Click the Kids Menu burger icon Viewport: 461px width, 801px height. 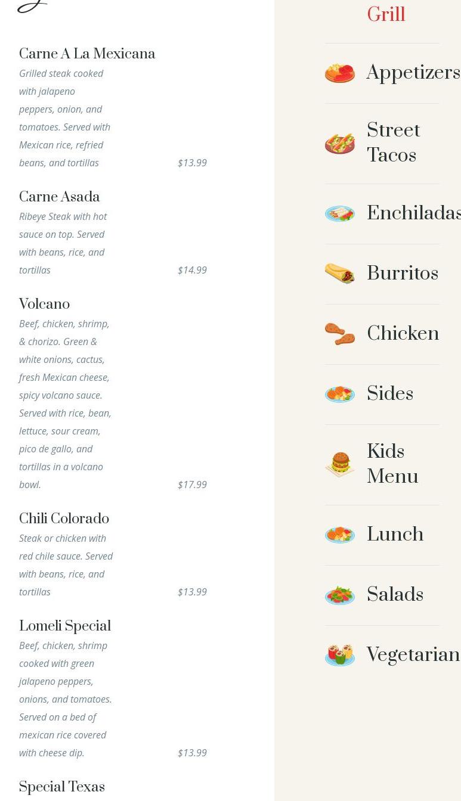pos(340,465)
